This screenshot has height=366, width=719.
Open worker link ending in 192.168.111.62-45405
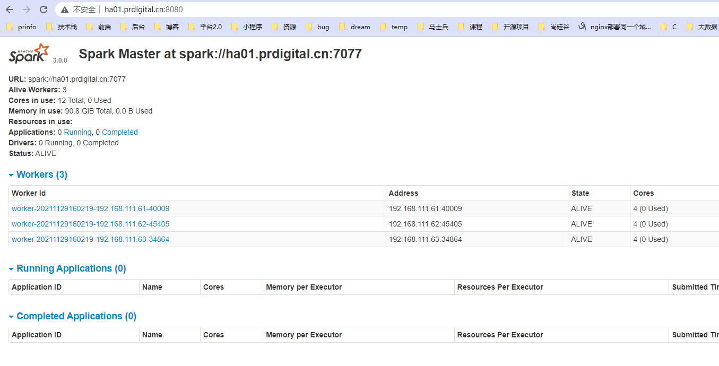click(x=91, y=224)
